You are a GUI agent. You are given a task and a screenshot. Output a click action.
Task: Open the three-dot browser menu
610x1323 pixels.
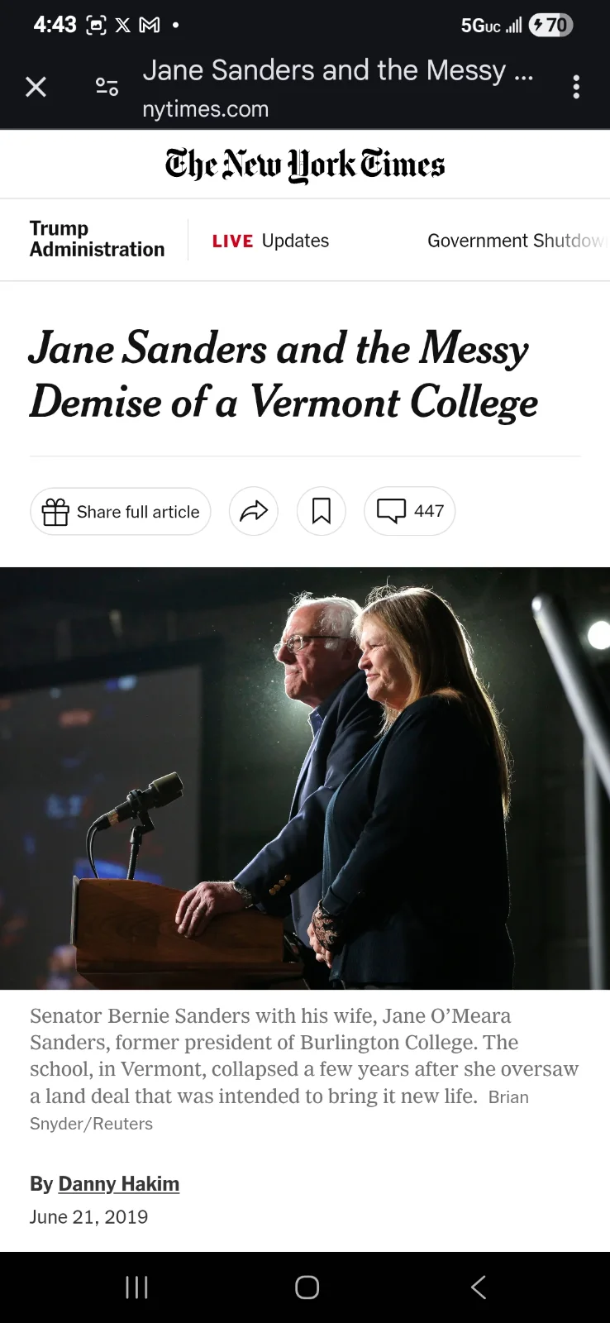[576, 87]
